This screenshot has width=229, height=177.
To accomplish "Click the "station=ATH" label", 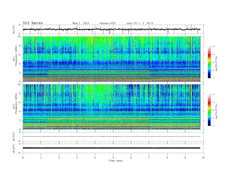I will tap(107, 23).
